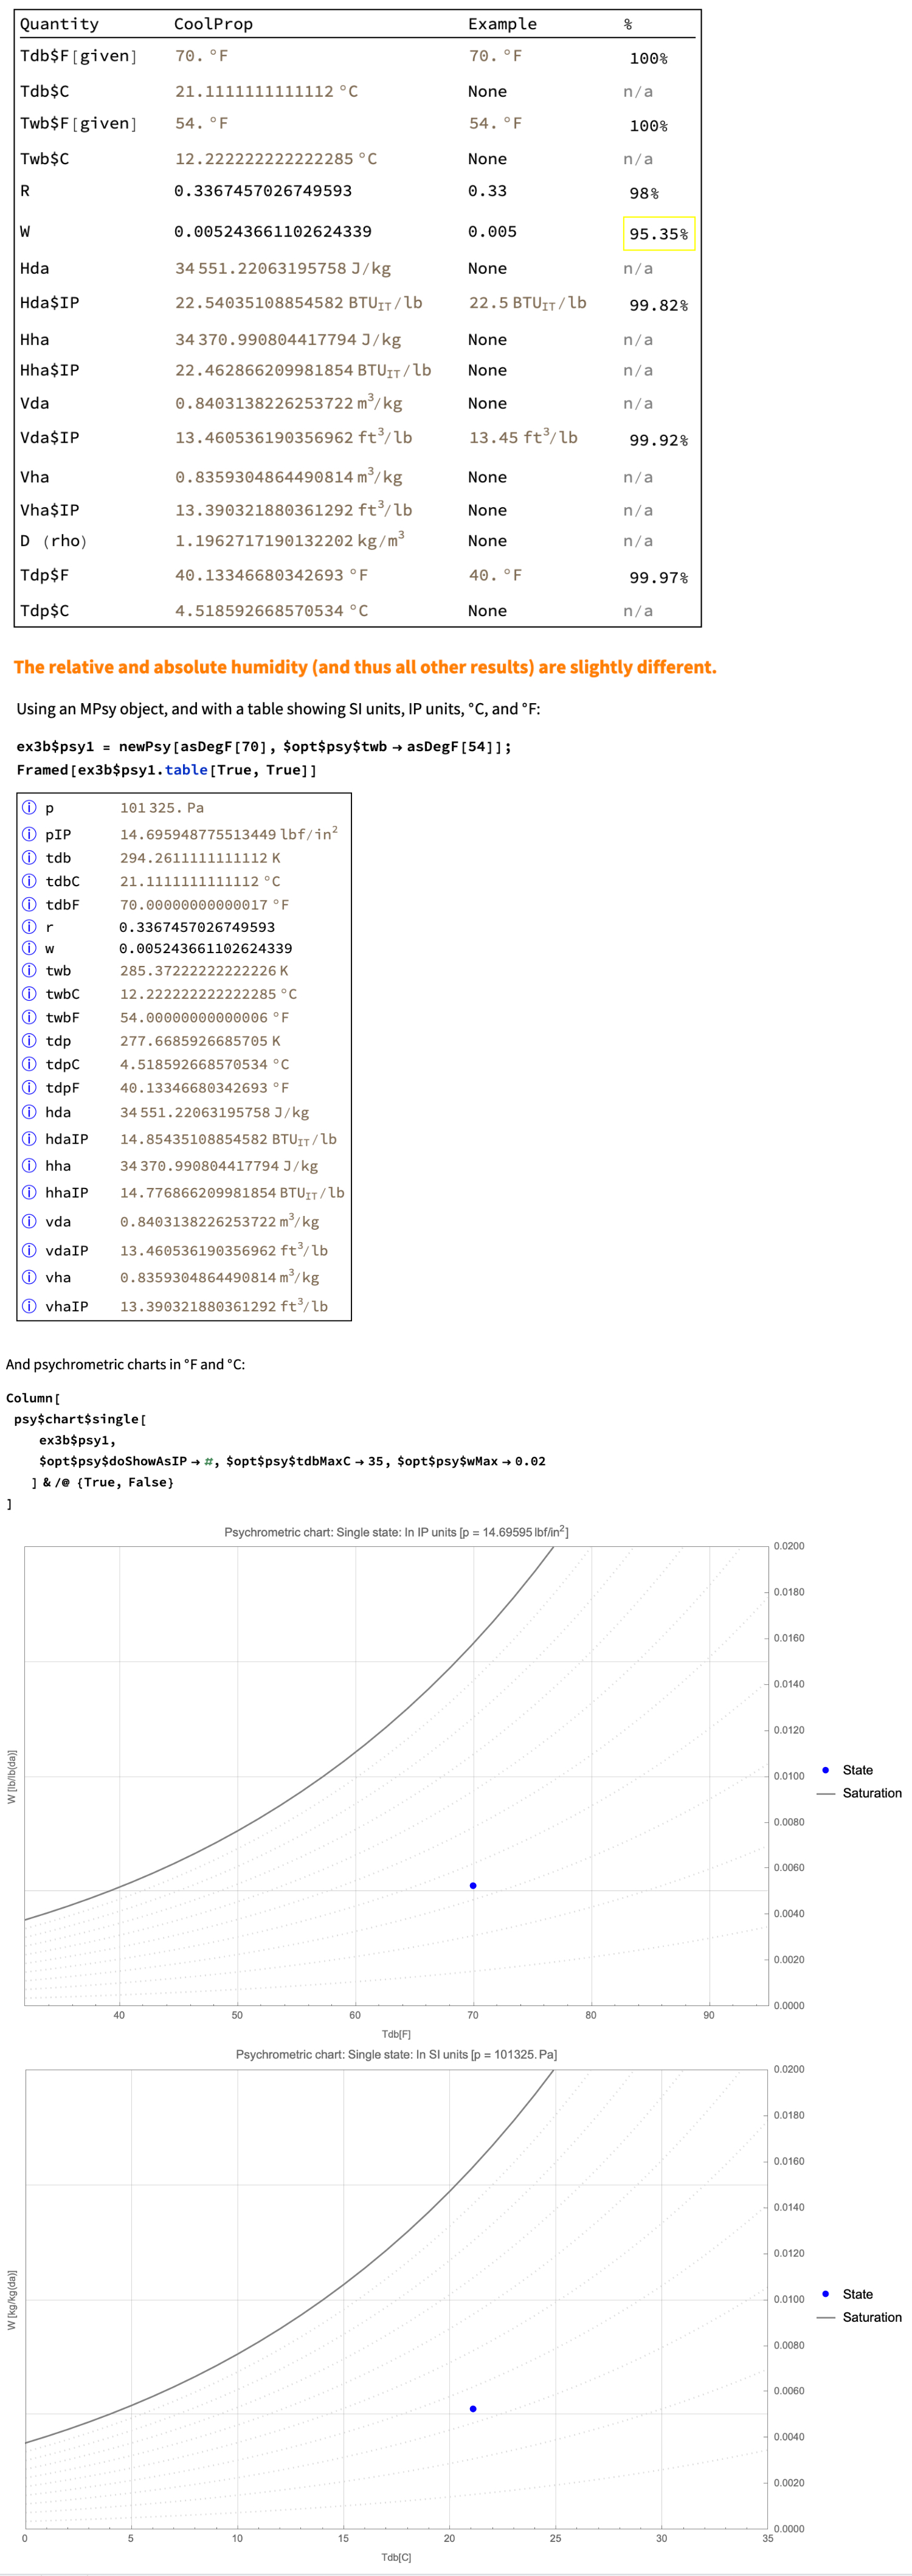Click the info icon beside vda
Viewport: 912px width, 2576px height.
(29, 1221)
